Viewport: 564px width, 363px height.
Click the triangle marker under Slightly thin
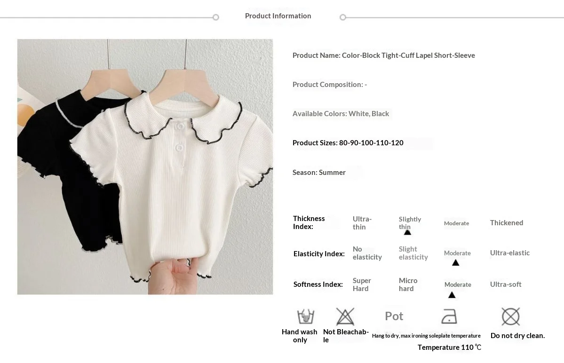[x=407, y=233]
